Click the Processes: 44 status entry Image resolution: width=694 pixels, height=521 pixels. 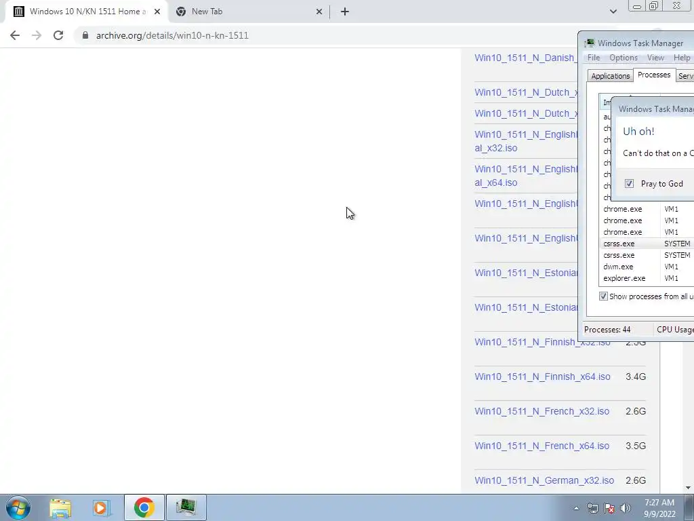click(607, 330)
